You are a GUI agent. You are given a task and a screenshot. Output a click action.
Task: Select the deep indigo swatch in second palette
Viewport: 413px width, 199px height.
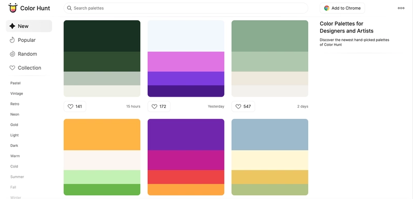coord(186,91)
